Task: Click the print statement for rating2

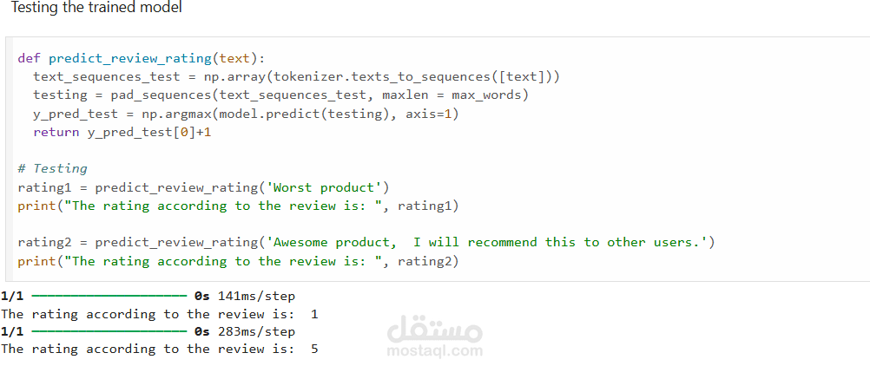Action: click(x=238, y=260)
